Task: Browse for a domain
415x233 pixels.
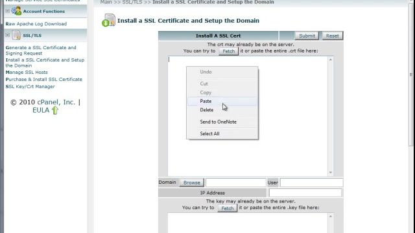Action: click(x=192, y=183)
